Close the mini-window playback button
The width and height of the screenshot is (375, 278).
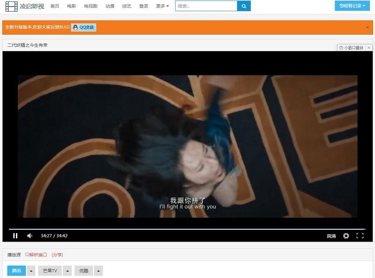369,48
